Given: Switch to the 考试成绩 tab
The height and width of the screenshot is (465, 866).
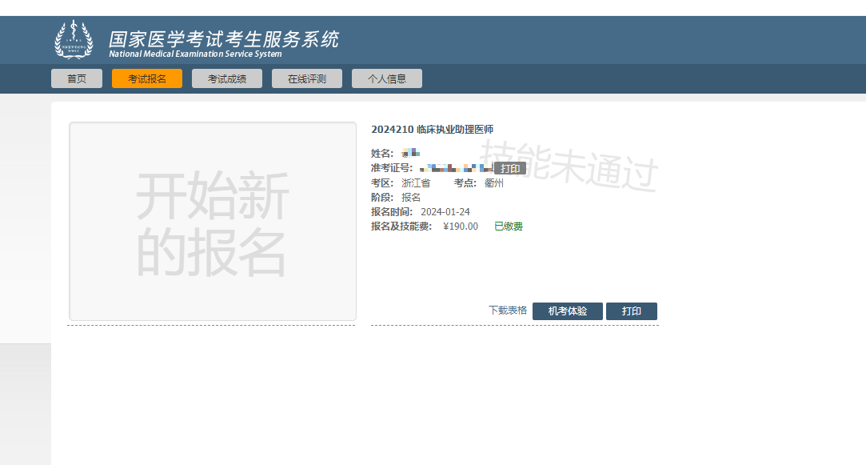Looking at the screenshot, I should pos(227,78).
